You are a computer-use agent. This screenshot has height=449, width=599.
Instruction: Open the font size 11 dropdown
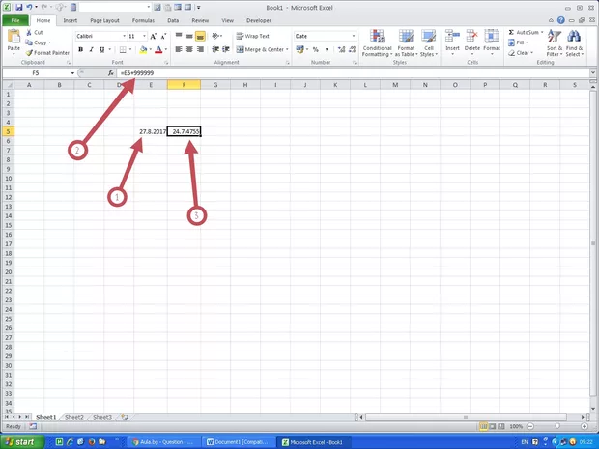[144, 36]
